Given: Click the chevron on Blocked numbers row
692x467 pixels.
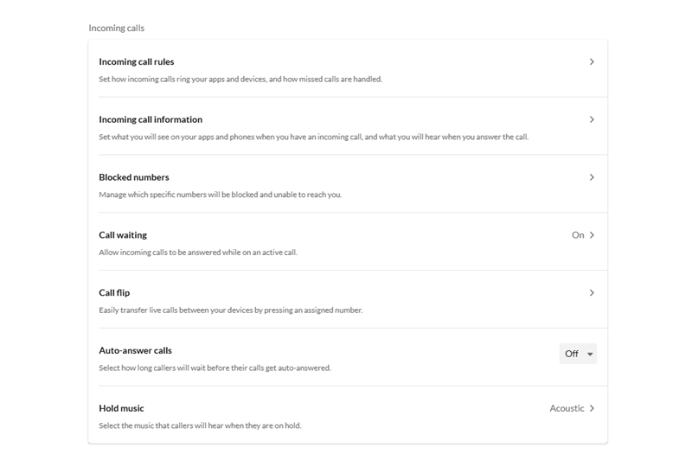Looking at the screenshot, I should click(592, 177).
